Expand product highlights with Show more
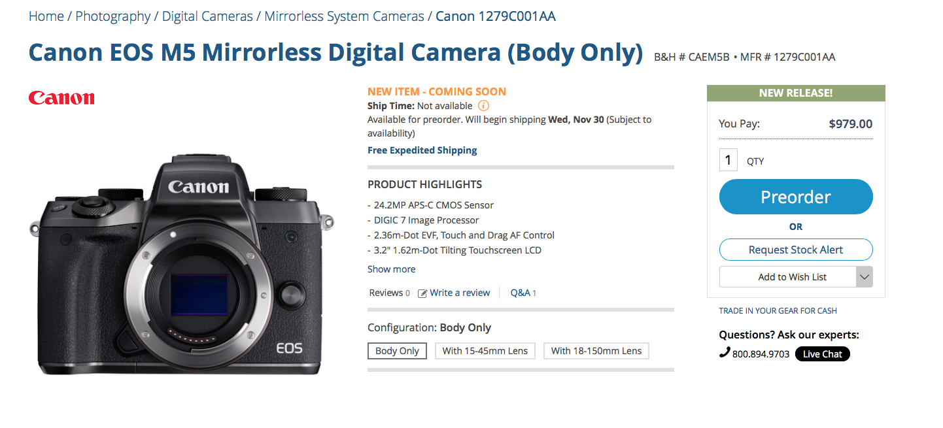The width and height of the screenshot is (943, 428). pyautogui.click(x=391, y=269)
